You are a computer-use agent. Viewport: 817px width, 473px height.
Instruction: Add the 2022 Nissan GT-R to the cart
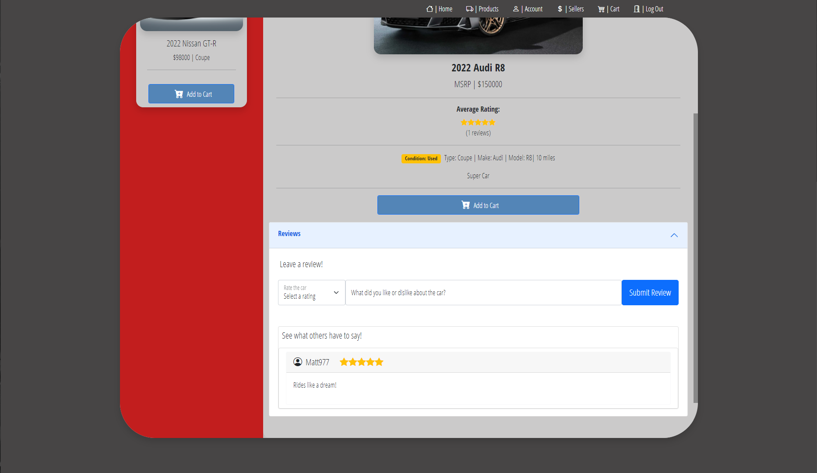pos(191,93)
